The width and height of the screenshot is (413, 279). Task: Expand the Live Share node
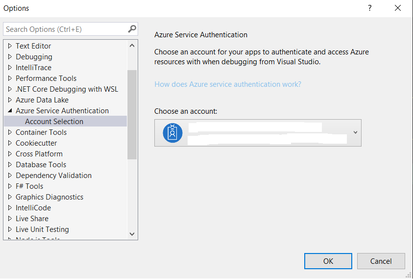click(x=10, y=219)
